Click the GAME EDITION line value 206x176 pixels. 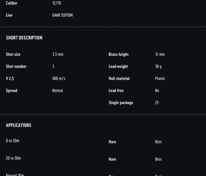coord(62,15)
